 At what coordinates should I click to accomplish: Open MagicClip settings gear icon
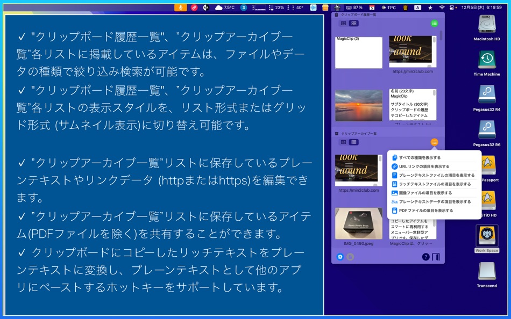340,257
